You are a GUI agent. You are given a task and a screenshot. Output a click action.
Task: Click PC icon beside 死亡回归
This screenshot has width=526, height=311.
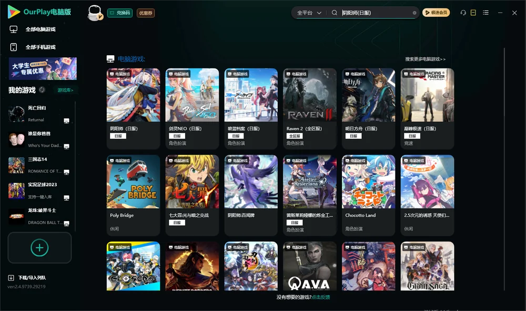point(66,121)
